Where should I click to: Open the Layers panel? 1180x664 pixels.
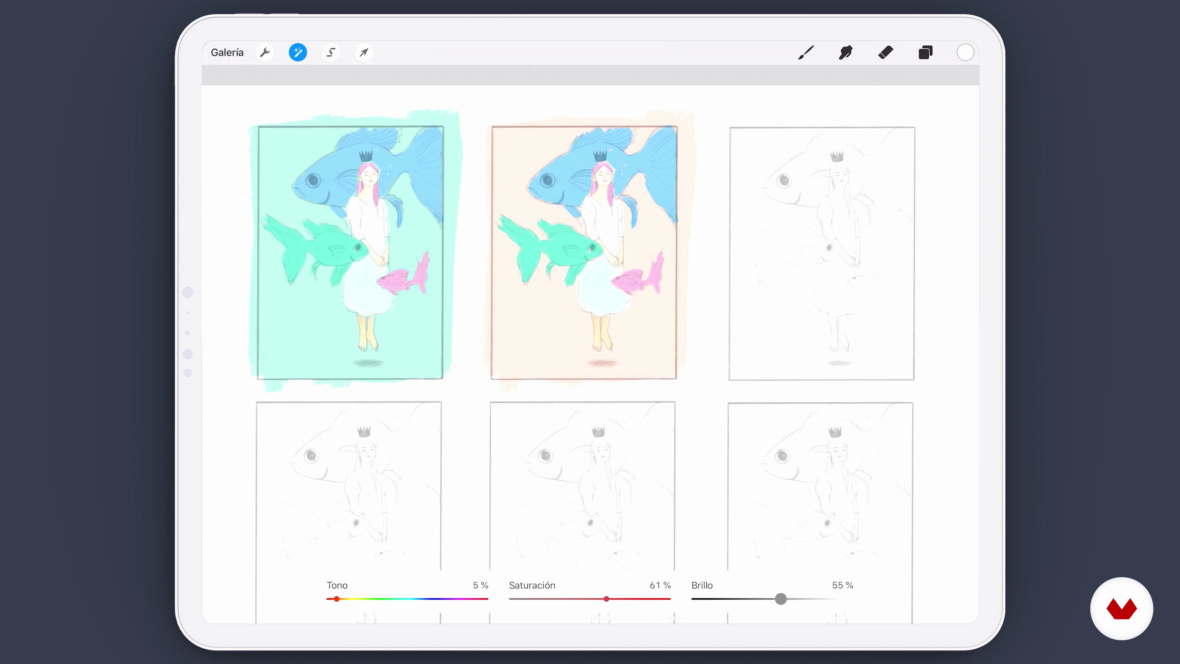925,53
